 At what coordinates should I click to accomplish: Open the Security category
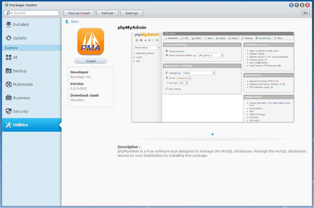tap(32, 111)
